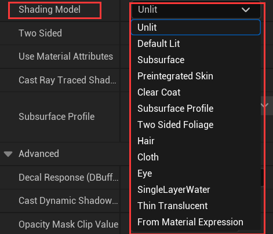Click the Use Material Attributes label
Image resolution: width=273 pixels, height=234 pixels.
click(65, 56)
